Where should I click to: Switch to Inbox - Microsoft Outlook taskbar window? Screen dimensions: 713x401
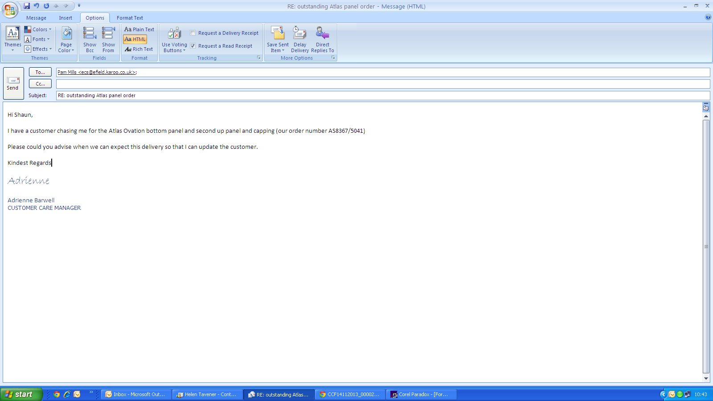pyautogui.click(x=136, y=394)
